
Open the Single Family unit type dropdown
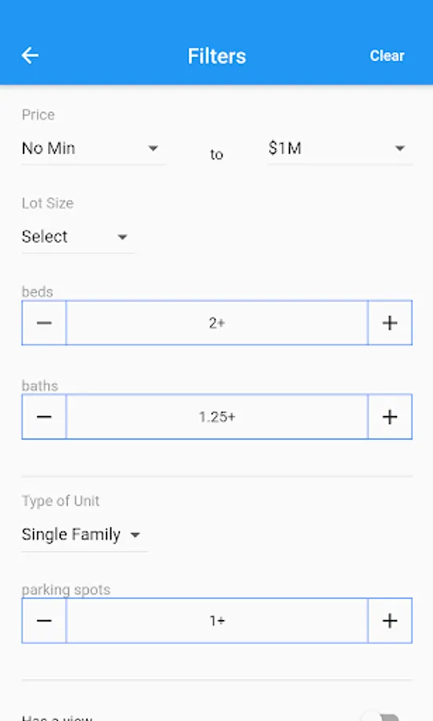coord(85,535)
